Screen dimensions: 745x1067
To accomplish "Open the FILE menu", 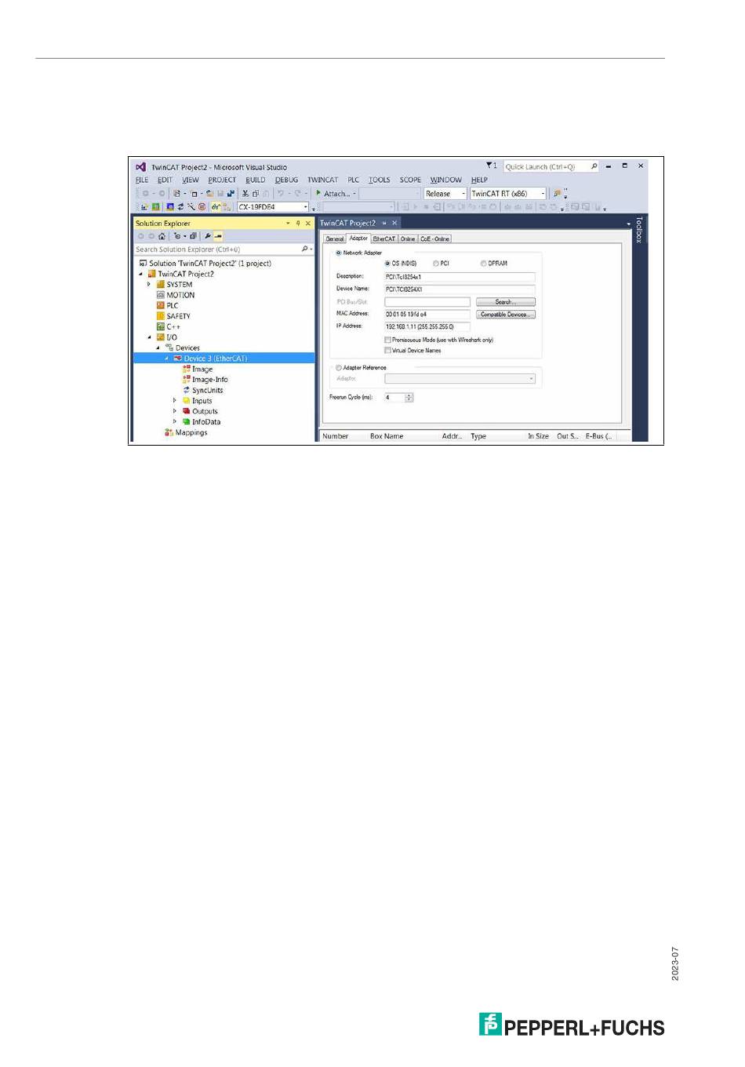I will click(x=142, y=180).
